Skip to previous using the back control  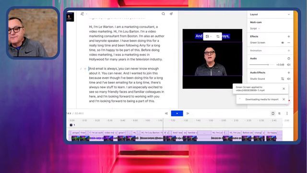[166, 113]
